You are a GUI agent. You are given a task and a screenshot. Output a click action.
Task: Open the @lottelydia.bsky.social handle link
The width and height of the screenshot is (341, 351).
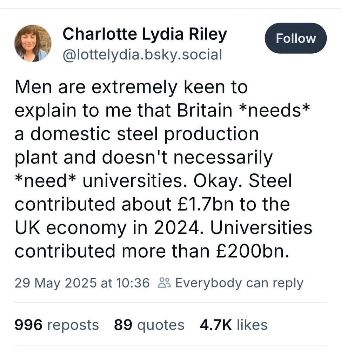tap(142, 55)
